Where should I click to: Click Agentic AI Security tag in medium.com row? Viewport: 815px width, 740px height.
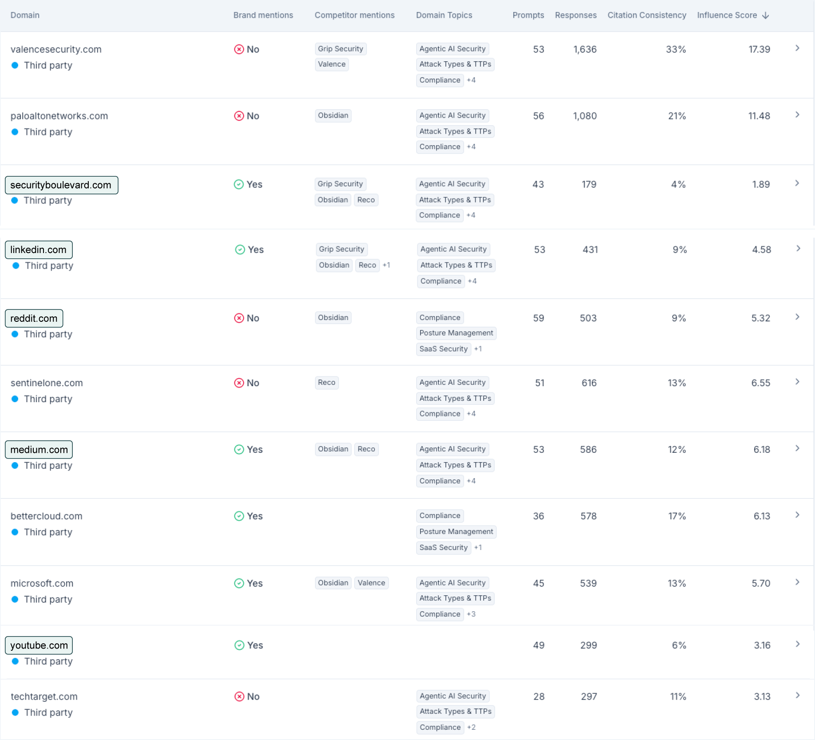tap(453, 449)
